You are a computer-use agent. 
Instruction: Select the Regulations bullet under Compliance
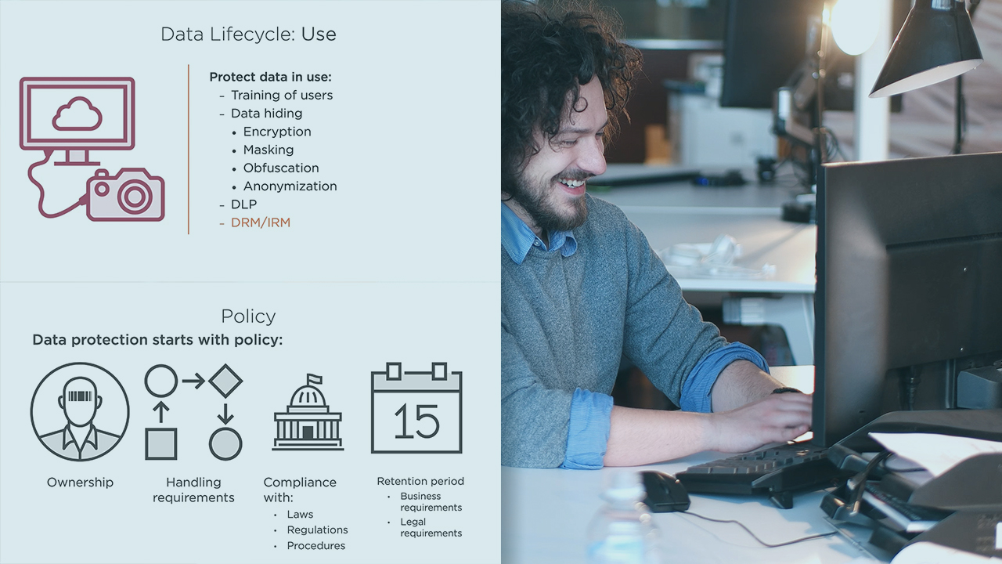click(x=317, y=530)
